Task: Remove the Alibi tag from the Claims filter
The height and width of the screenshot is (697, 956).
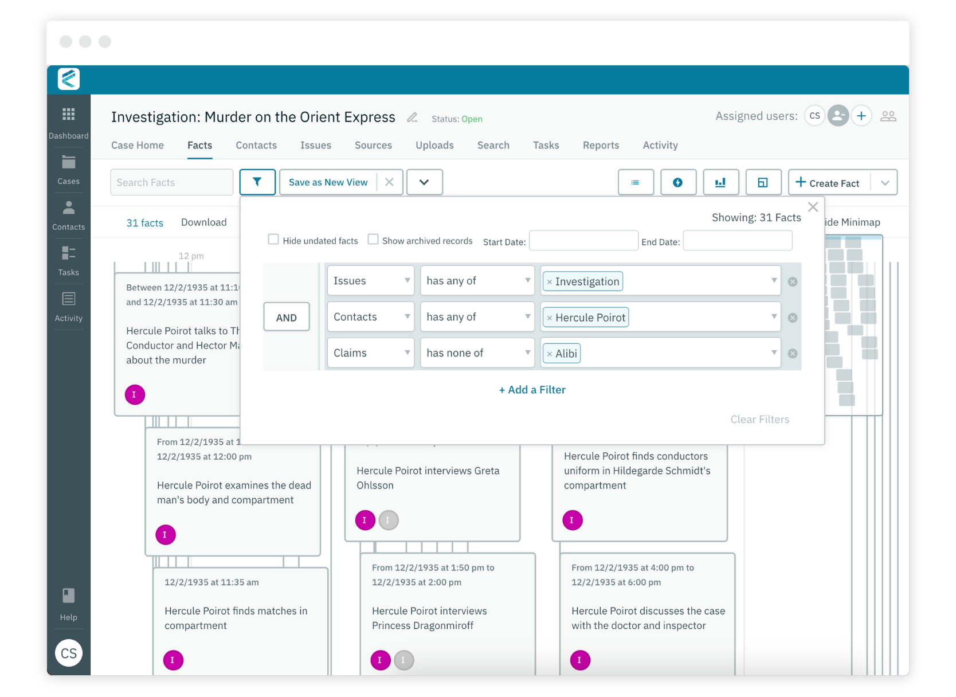Action: point(550,353)
